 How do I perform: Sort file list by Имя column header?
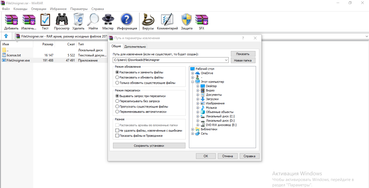pos(16,44)
